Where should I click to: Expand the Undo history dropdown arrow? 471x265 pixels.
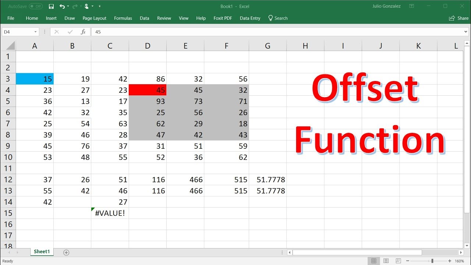tap(68, 6)
